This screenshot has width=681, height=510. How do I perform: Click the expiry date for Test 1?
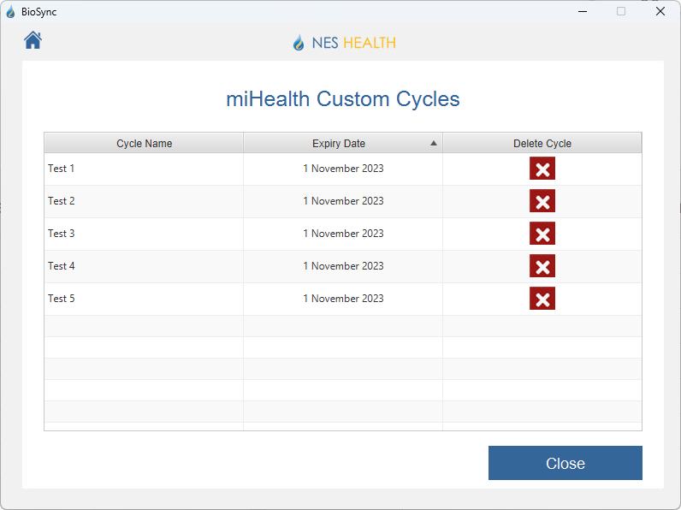pyautogui.click(x=343, y=169)
